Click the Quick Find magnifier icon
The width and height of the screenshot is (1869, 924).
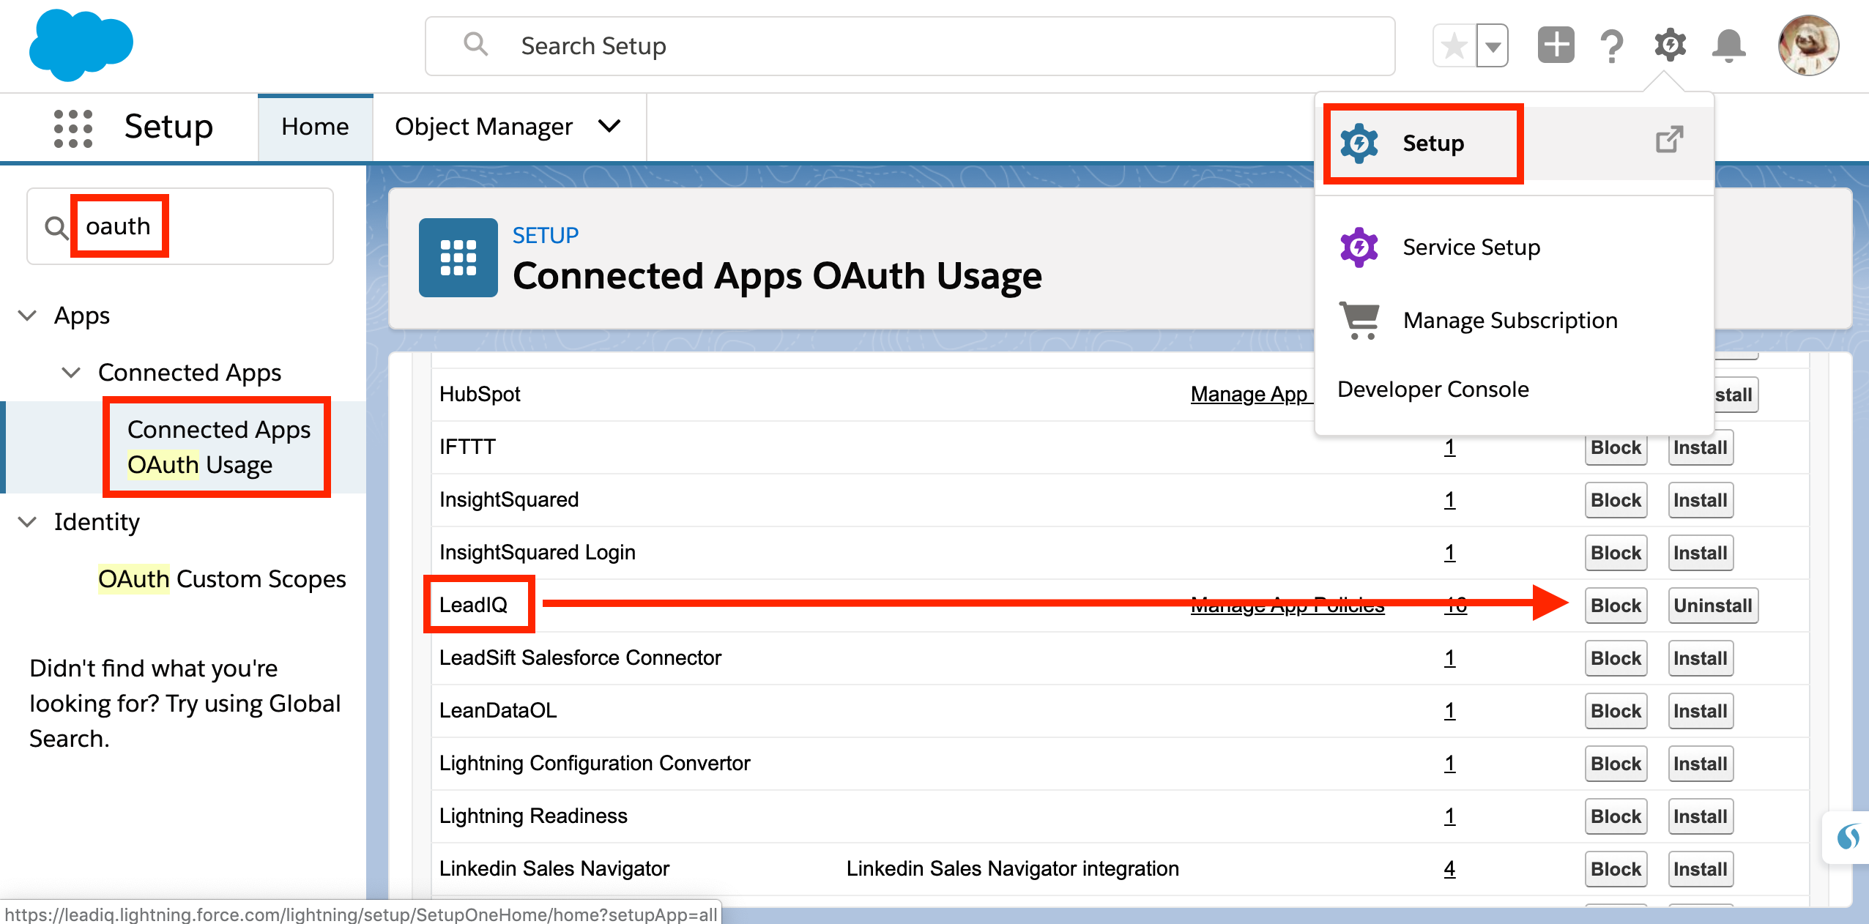(x=56, y=227)
